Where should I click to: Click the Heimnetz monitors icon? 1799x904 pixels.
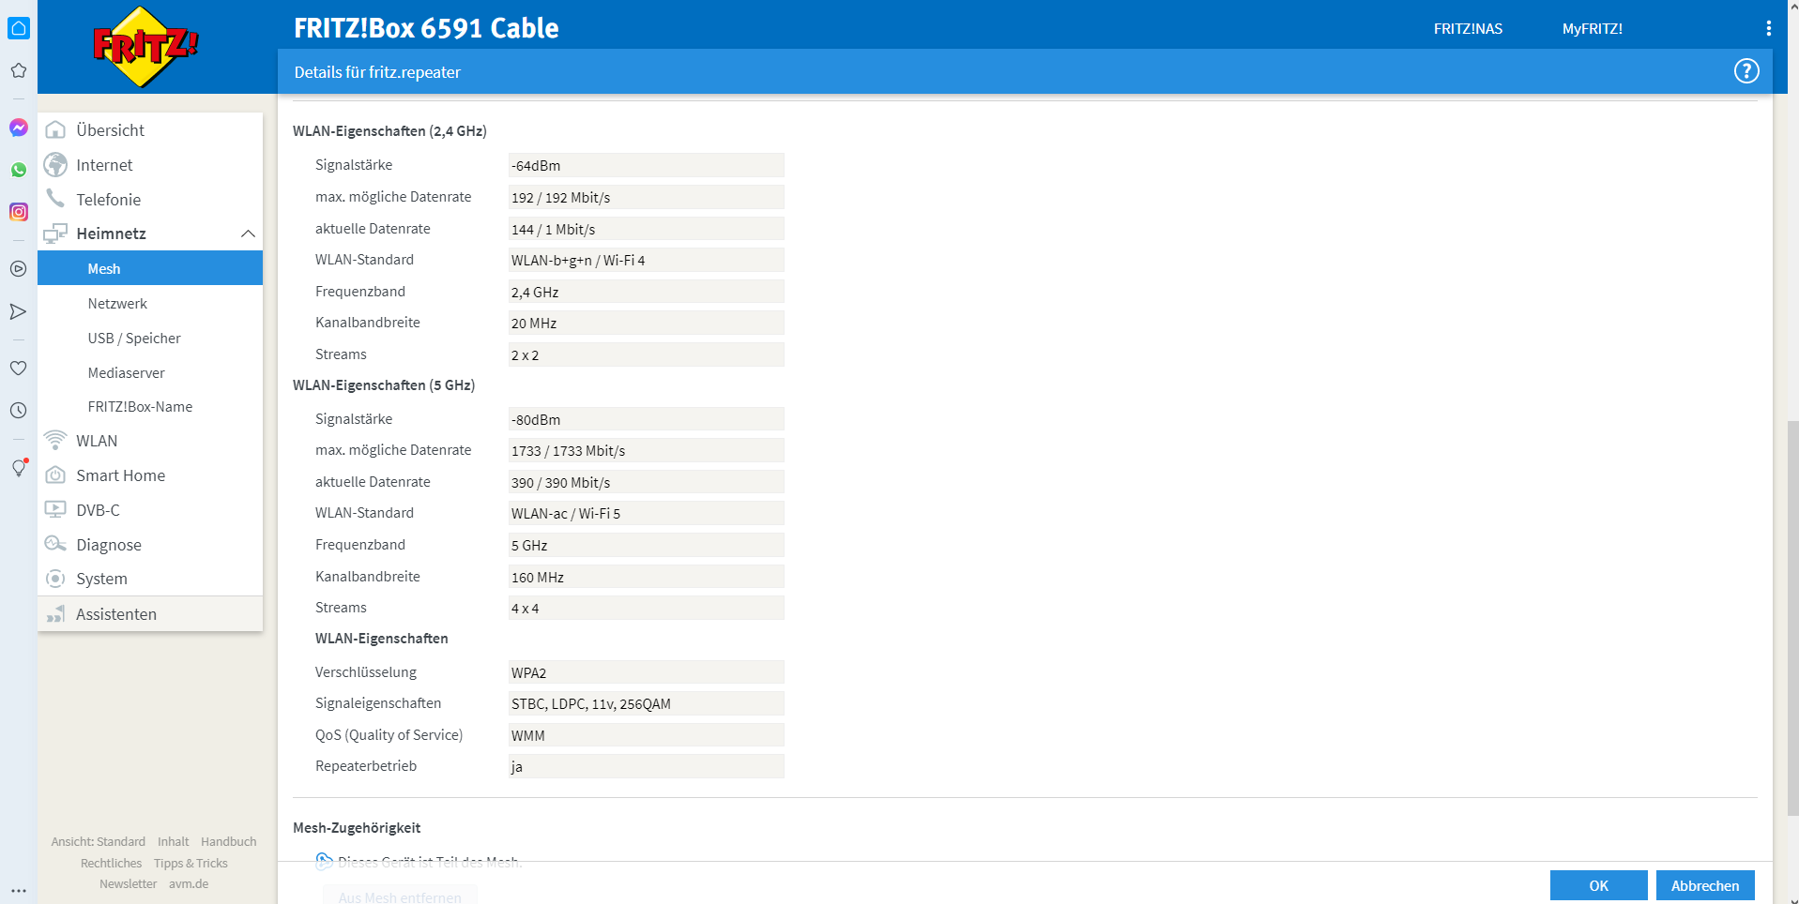[56, 233]
